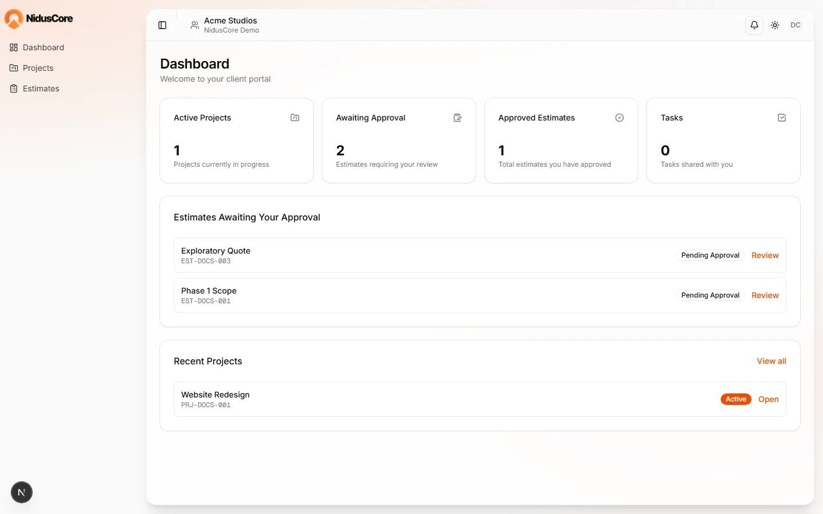Click the Approved Estimates checkmark icon

pyautogui.click(x=620, y=118)
